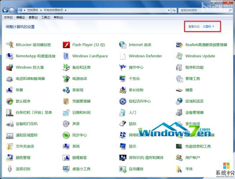Open the Flash Player (32 位) icon
The image size is (235, 179).
pos(66,45)
